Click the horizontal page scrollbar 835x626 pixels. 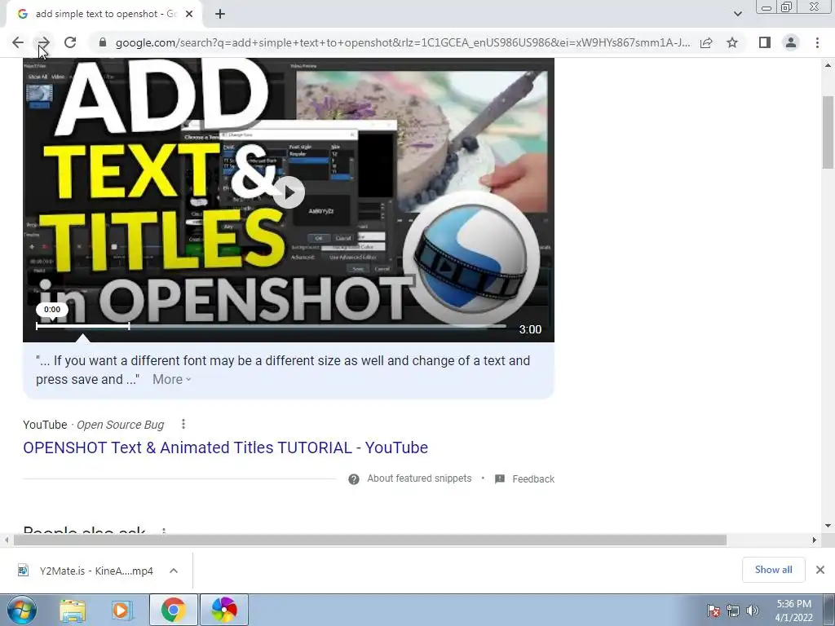[x=369, y=540]
